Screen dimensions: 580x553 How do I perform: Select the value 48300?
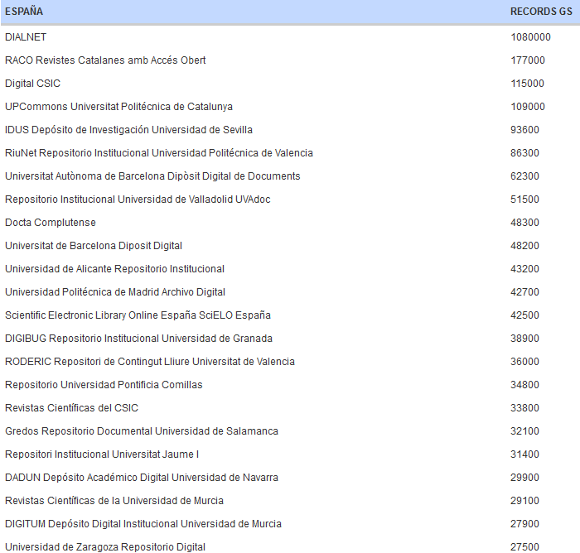[524, 223]
